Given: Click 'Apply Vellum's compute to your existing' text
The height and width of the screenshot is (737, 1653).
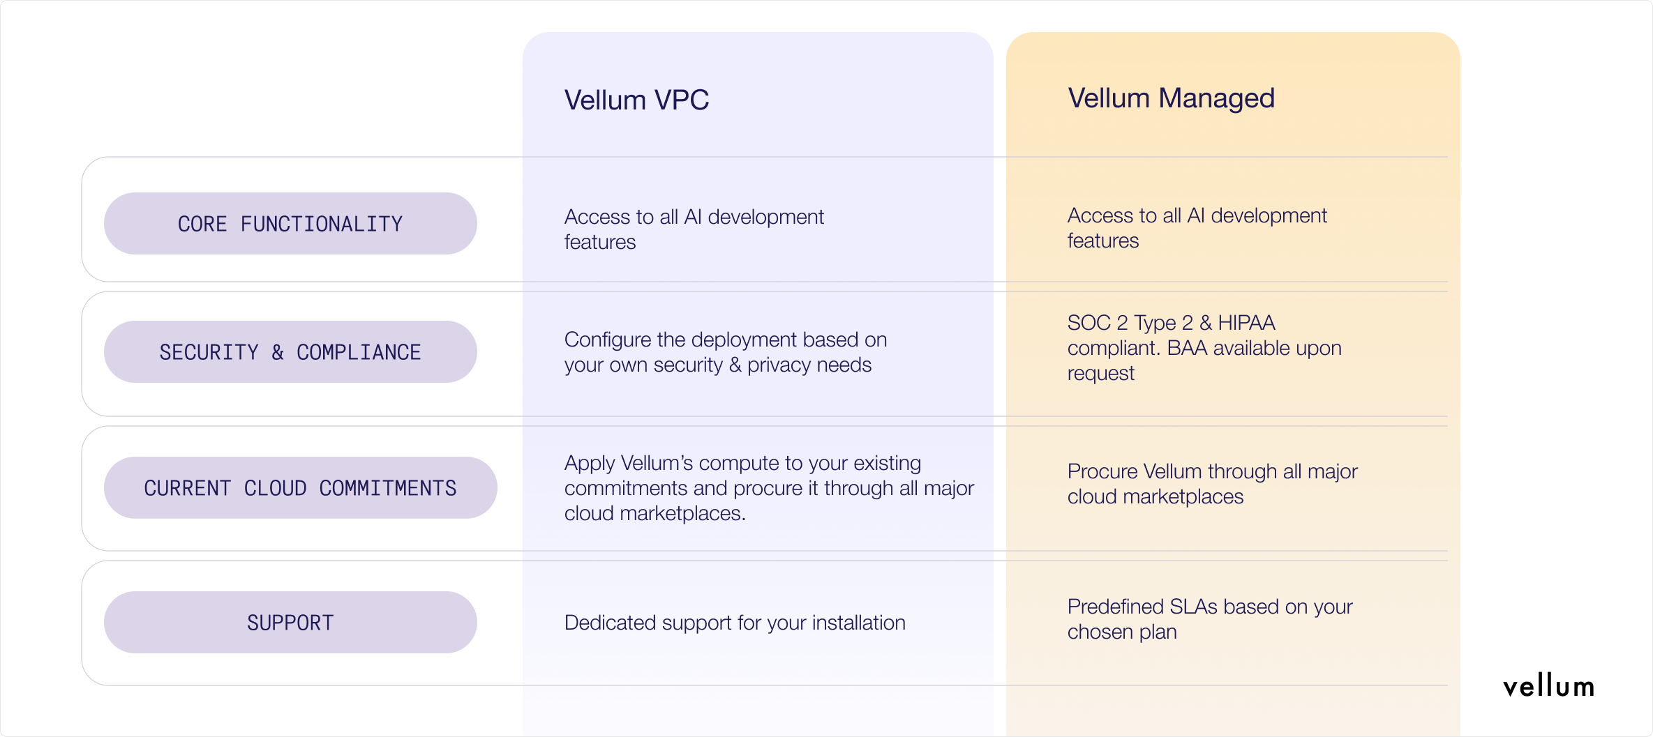Looking at the screenshot, I should pos(742,463).
